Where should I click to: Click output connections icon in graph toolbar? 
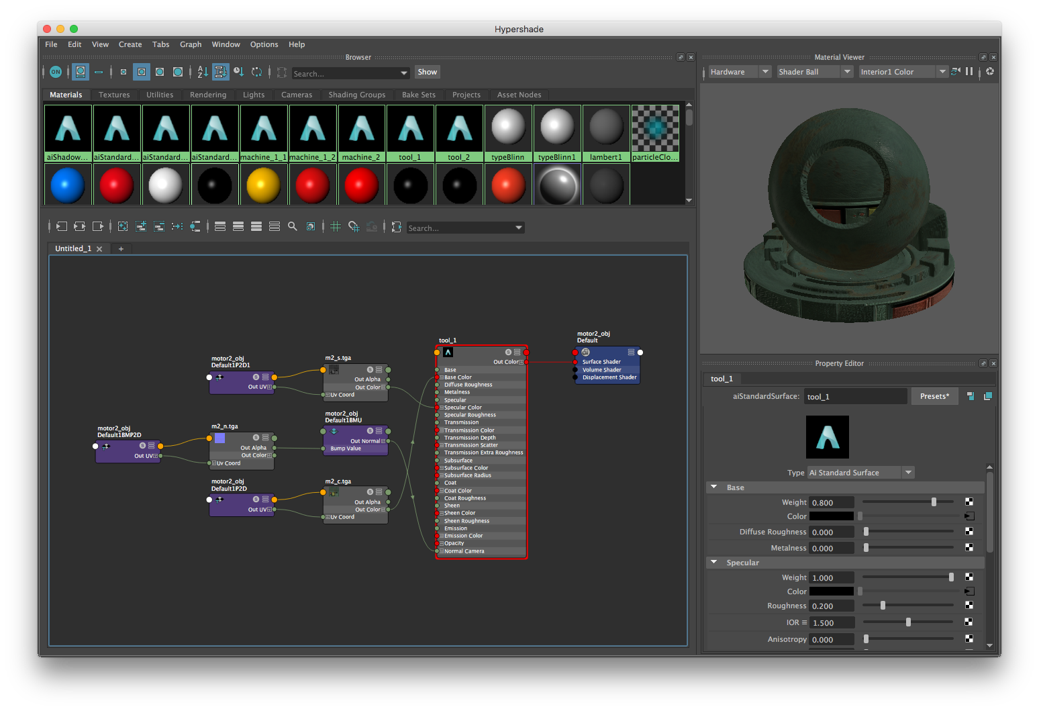click(x=98, y=226)
